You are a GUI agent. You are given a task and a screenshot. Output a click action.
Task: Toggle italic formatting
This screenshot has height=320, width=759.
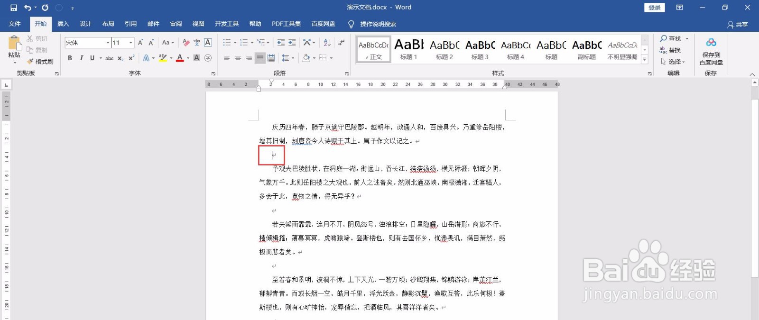[81, 58]
